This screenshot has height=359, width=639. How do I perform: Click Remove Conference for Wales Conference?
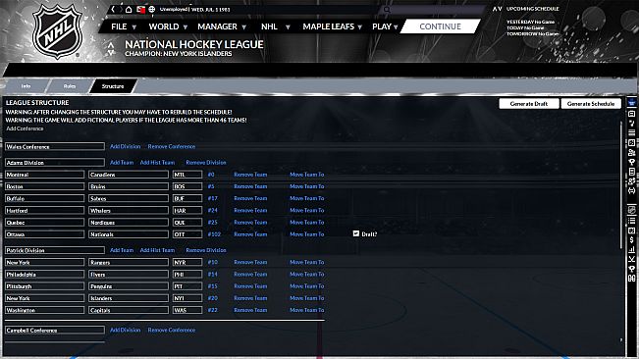[x=172, y=146]
